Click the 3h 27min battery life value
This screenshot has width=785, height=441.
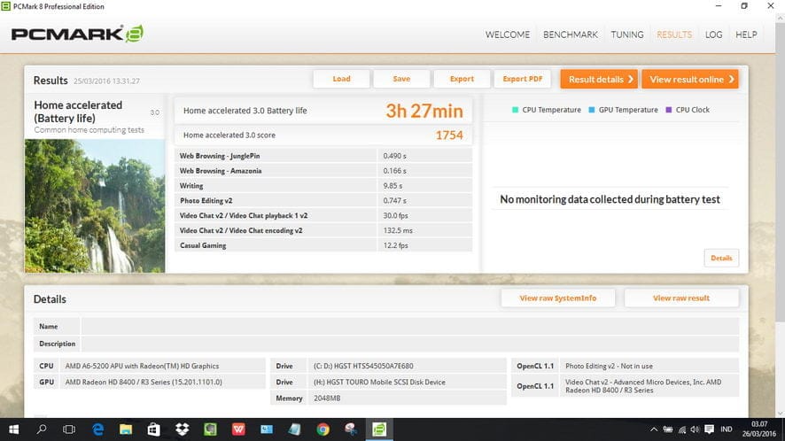pyautogui.click(x=424, y=111)
